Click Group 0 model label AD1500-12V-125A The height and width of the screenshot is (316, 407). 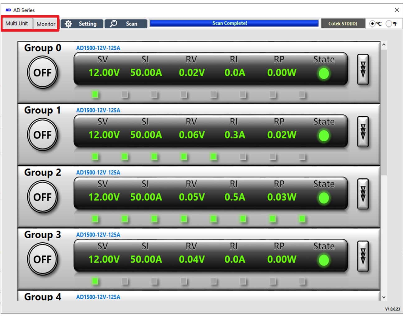tap(98, 48)
